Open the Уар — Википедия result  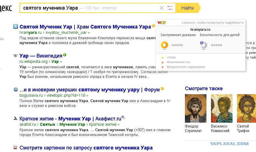coord(41,56)
